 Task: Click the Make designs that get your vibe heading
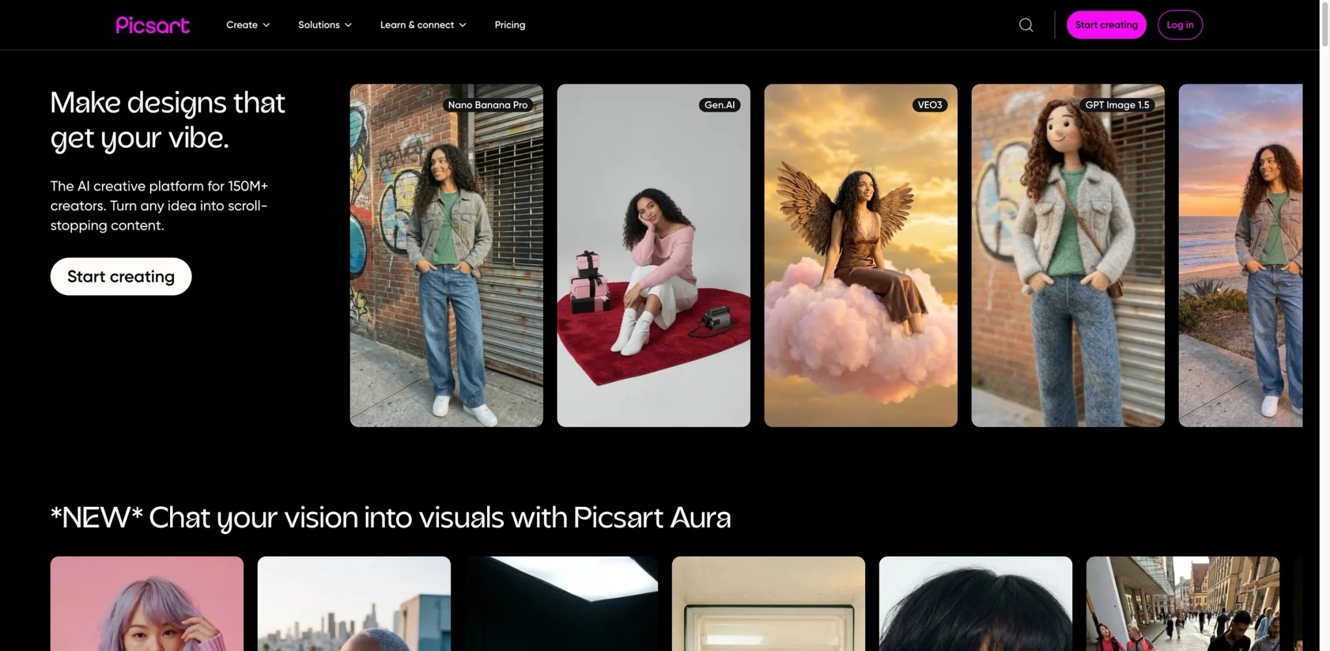point(168,120)
